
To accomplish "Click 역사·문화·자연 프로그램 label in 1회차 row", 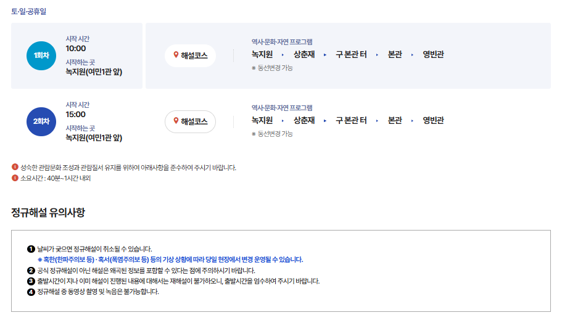I will coord(282,42).
